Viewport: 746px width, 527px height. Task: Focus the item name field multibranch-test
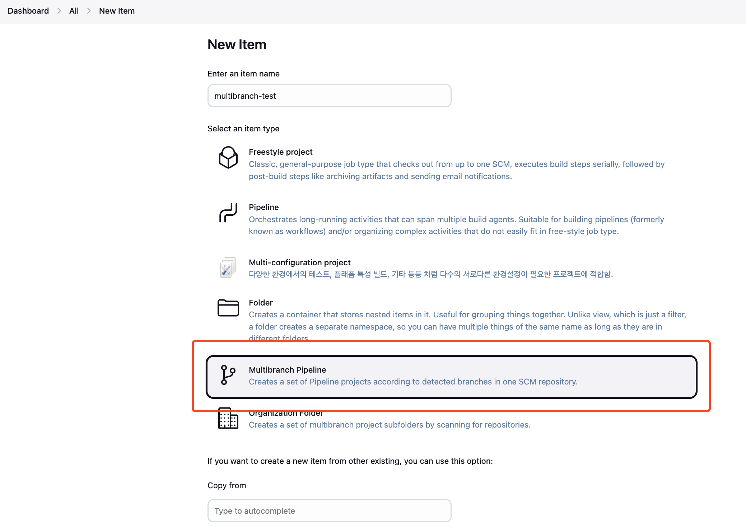[x=329, y=96]
